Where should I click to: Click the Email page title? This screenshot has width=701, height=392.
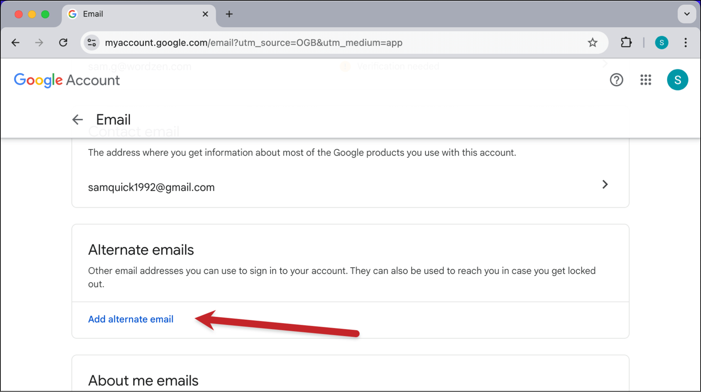[113, 120]
